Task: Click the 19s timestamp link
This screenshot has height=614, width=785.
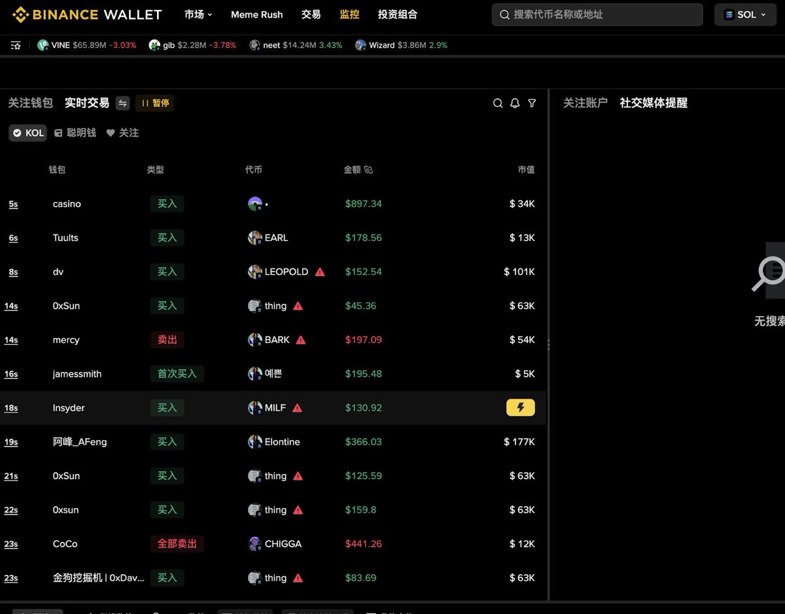Action: pos(11,442)
